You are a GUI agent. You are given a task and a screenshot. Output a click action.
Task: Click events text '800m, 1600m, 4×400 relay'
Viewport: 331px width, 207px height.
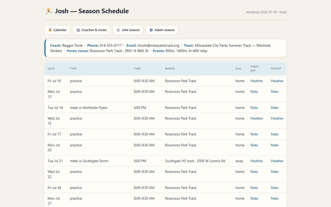pyautogui.click(x=186, y=51)
